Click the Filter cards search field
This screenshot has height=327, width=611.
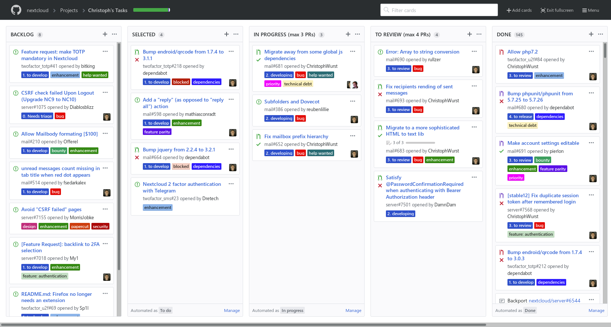(439, 10)
